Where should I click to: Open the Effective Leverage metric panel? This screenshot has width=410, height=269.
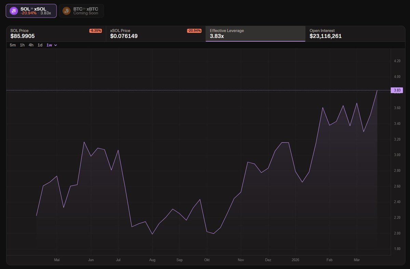coord(255,34)
